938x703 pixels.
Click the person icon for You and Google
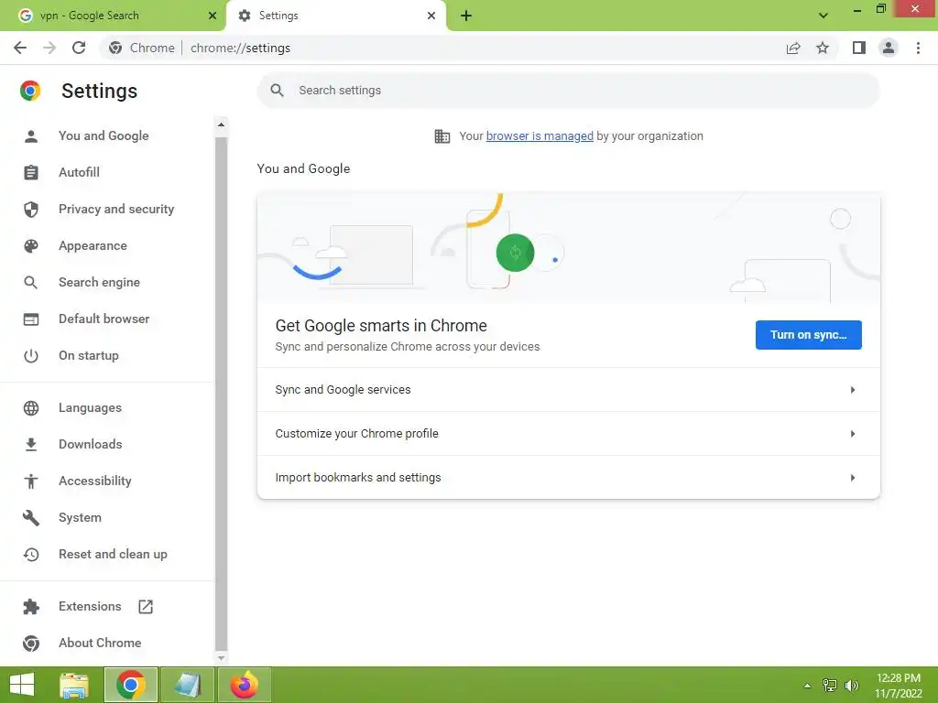click(30, 135)
